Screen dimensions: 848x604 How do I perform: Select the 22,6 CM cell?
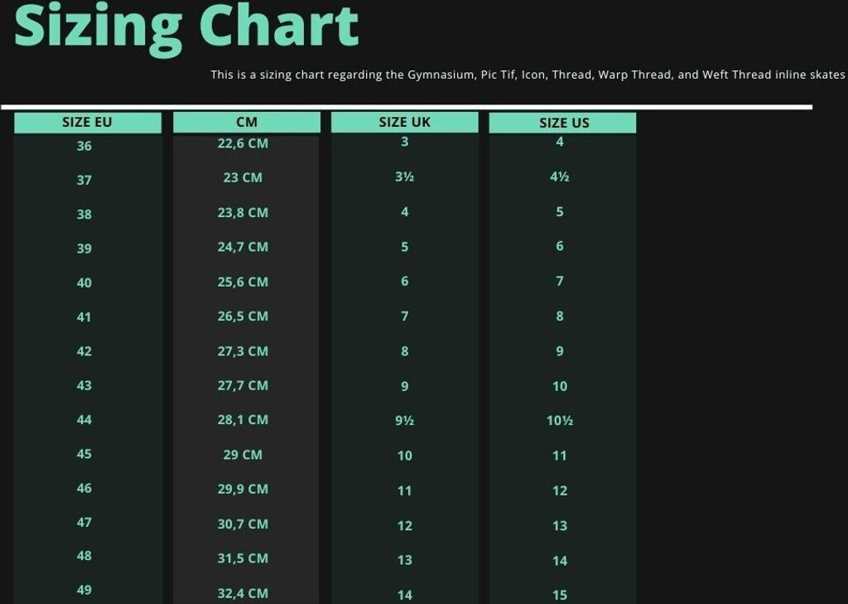click(x=243, y=143)
